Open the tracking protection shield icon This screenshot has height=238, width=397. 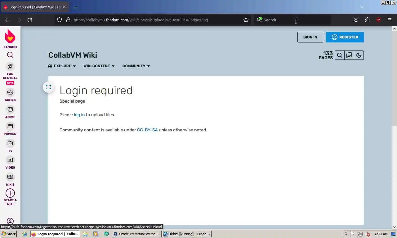click(x=60, y=20)
